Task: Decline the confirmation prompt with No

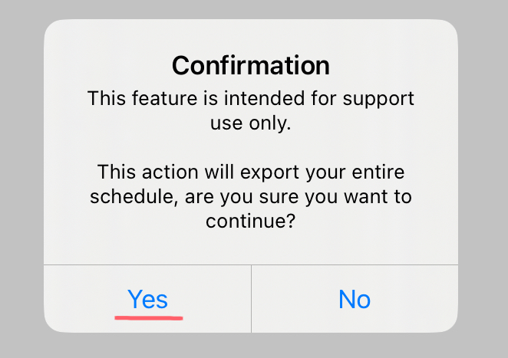Action: click(x=355, y=299)
